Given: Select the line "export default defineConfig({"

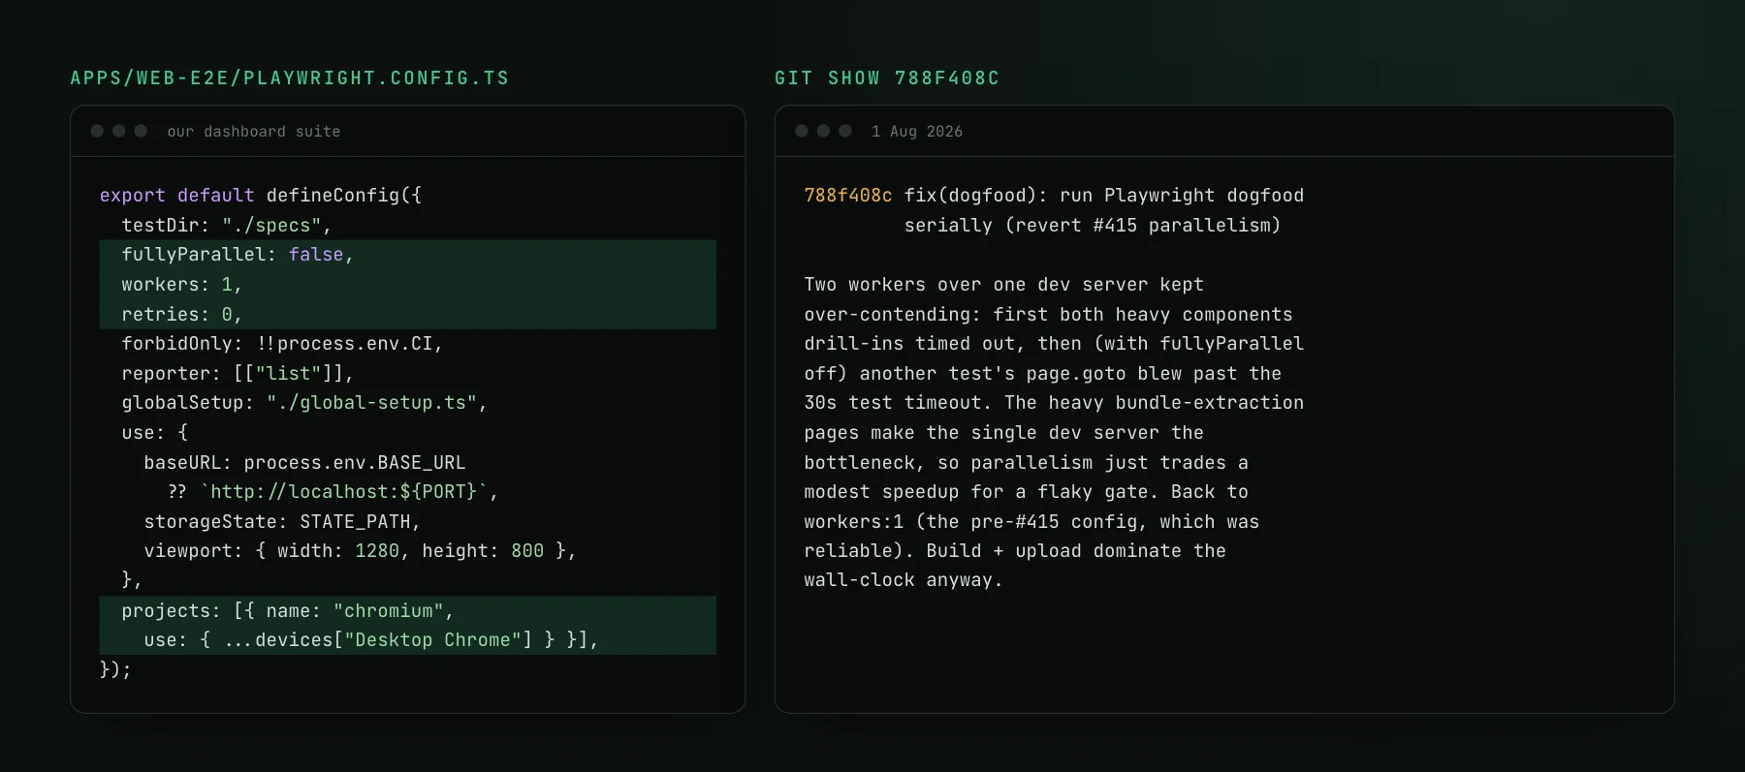Looking at the screenshot, I should pos(261,196).
